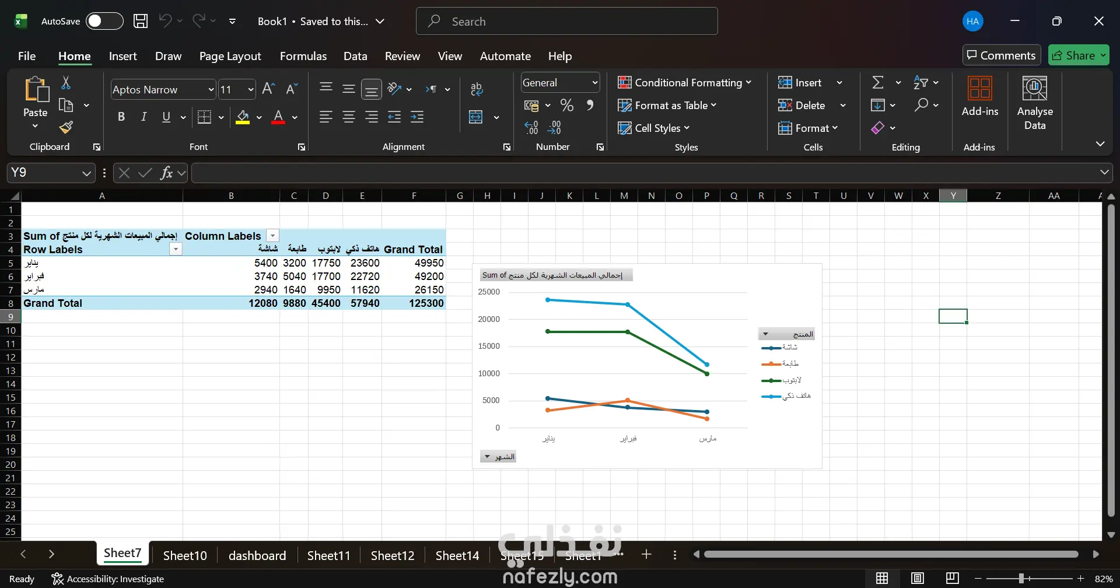Switch to the dashboard sheet tab
Screen dimensions: 1120x588
pyautogui.click(x=257, y=555)
